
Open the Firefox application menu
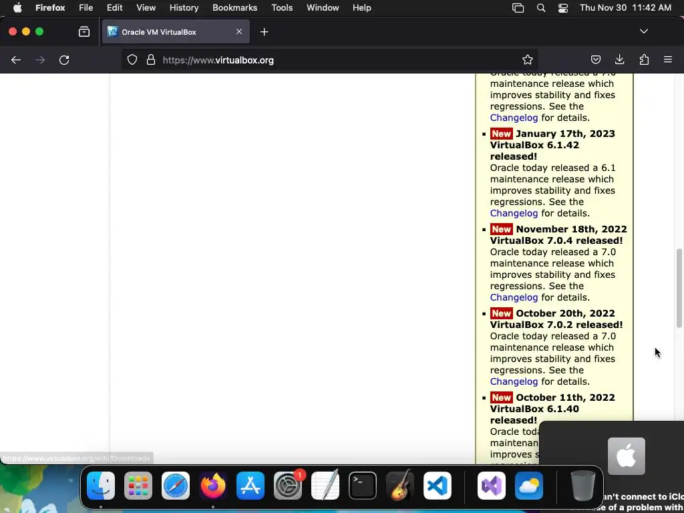point(50,8)
